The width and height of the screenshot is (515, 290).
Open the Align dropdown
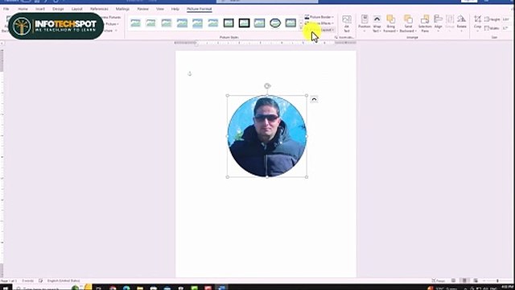point(438,23)
